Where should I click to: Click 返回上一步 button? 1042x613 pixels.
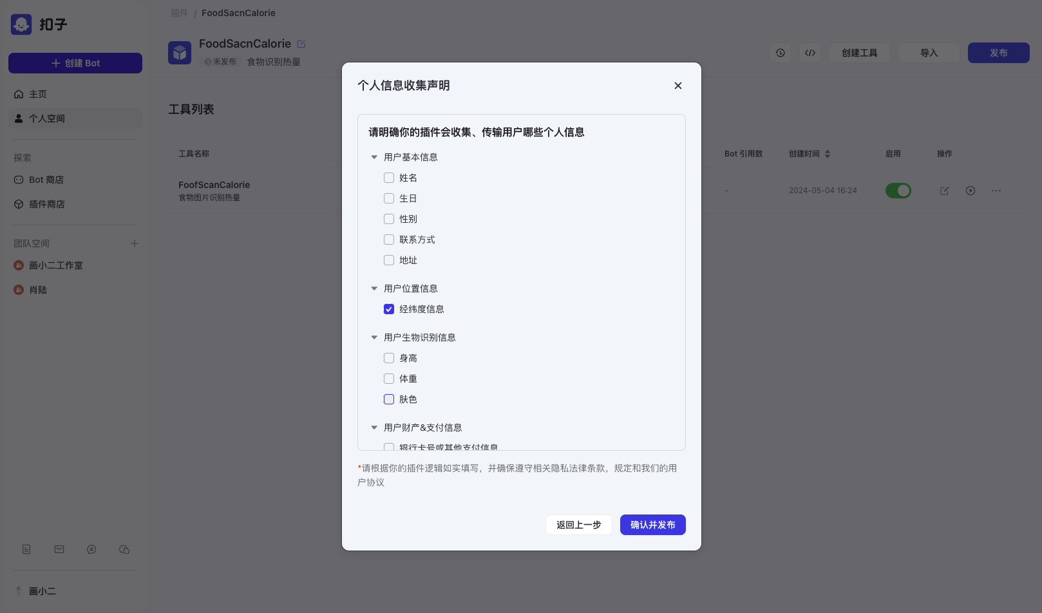578,525
